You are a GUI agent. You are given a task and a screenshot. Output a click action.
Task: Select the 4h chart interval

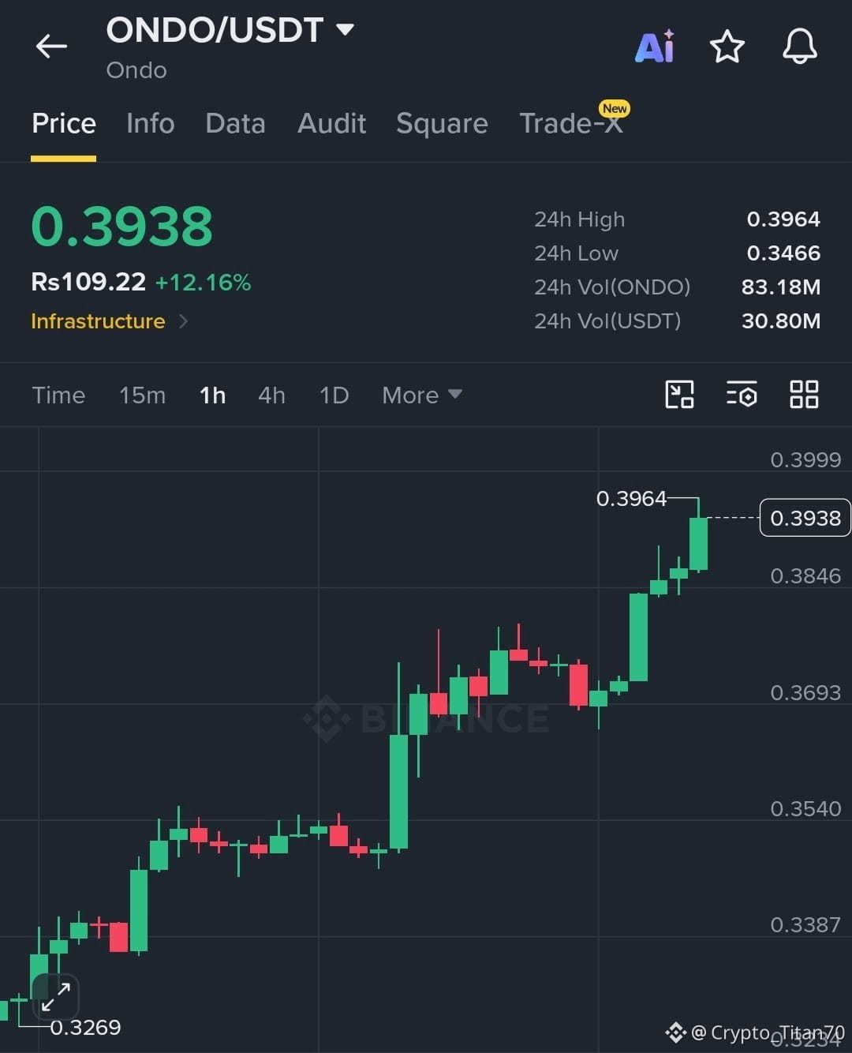(x=271, y=395)
